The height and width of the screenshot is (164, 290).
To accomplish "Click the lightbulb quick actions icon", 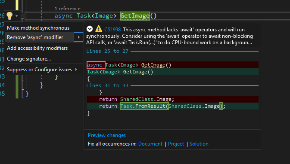I will tap(9, 16).
